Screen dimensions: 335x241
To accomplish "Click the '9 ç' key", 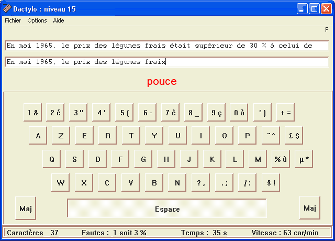I will 217,113.
